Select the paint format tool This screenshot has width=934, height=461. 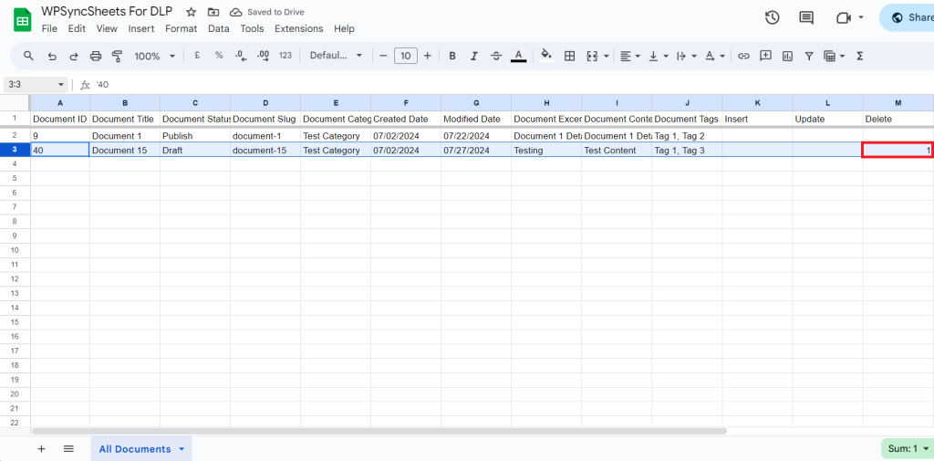coord(118,56)
